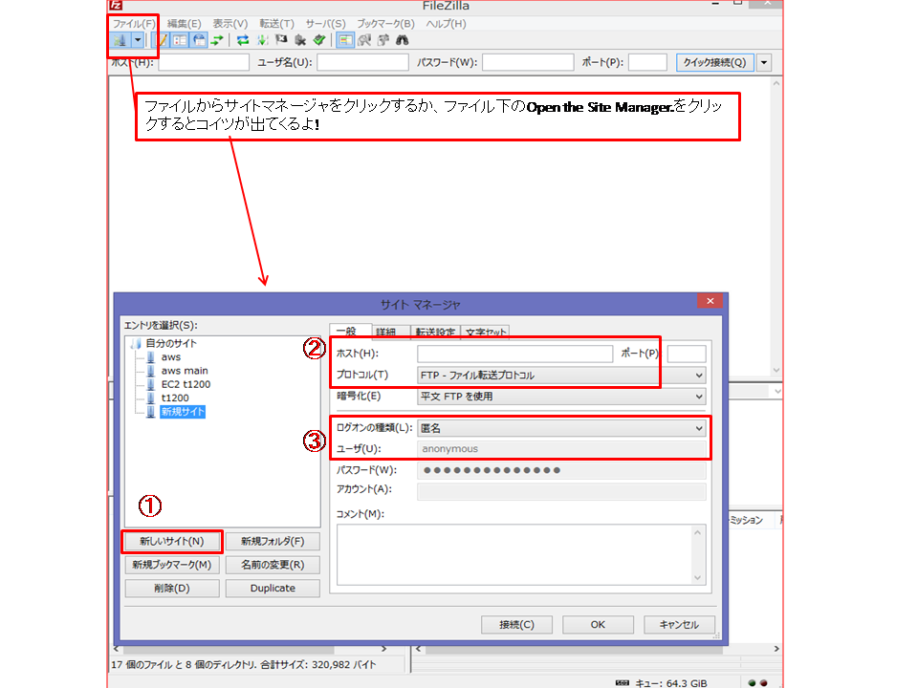This screenshot has height=688, width=918.
Task: Click the remote pane horizontal scroll right arrow
Action: coord(776,649)
